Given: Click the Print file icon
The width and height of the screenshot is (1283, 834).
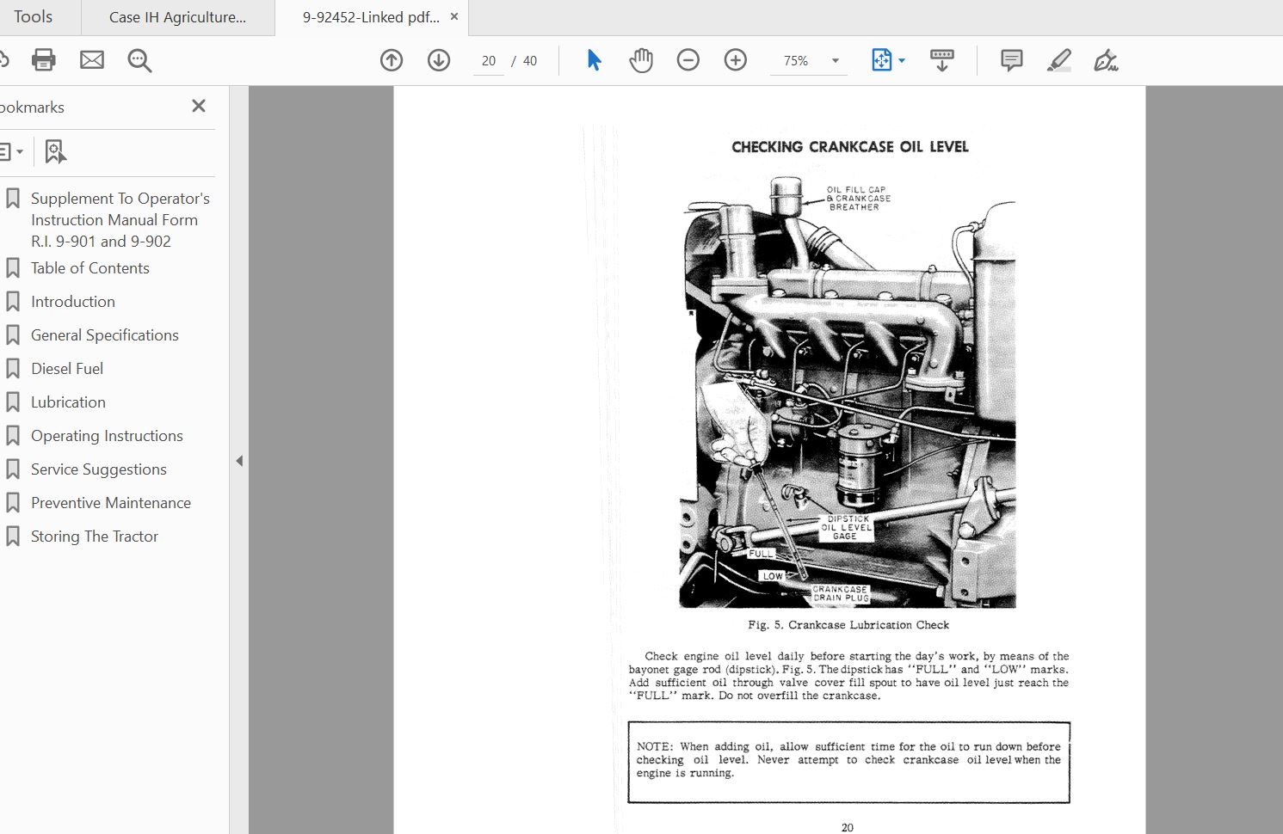Looking at the screenshot, I should pos(43,60).
